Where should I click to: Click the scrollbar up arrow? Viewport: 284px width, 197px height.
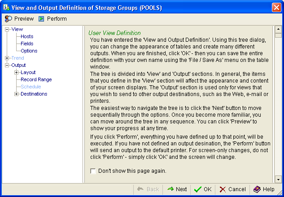[x=278, y=29]
